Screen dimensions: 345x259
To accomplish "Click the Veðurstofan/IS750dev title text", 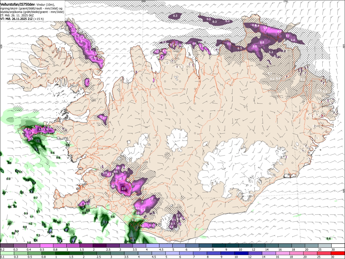I will pos(18,4).
